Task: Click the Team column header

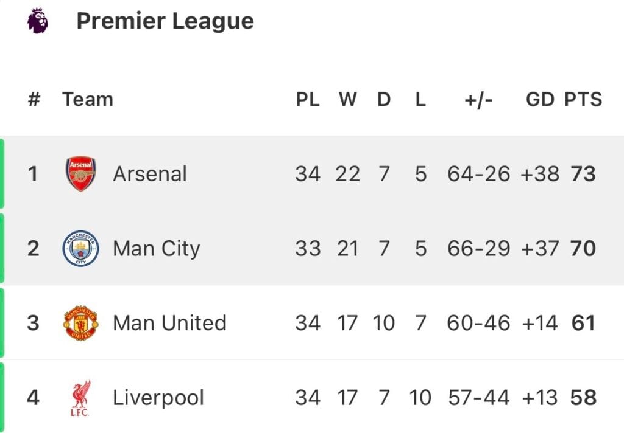Action: (88, 99)
